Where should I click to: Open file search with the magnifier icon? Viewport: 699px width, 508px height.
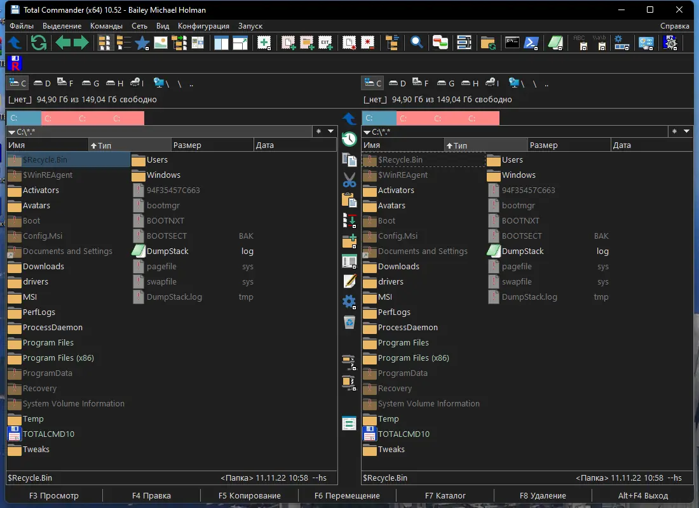tap(415, 43)
